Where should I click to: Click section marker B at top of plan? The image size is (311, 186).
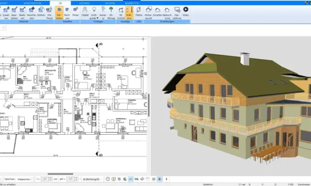(99, 45)
